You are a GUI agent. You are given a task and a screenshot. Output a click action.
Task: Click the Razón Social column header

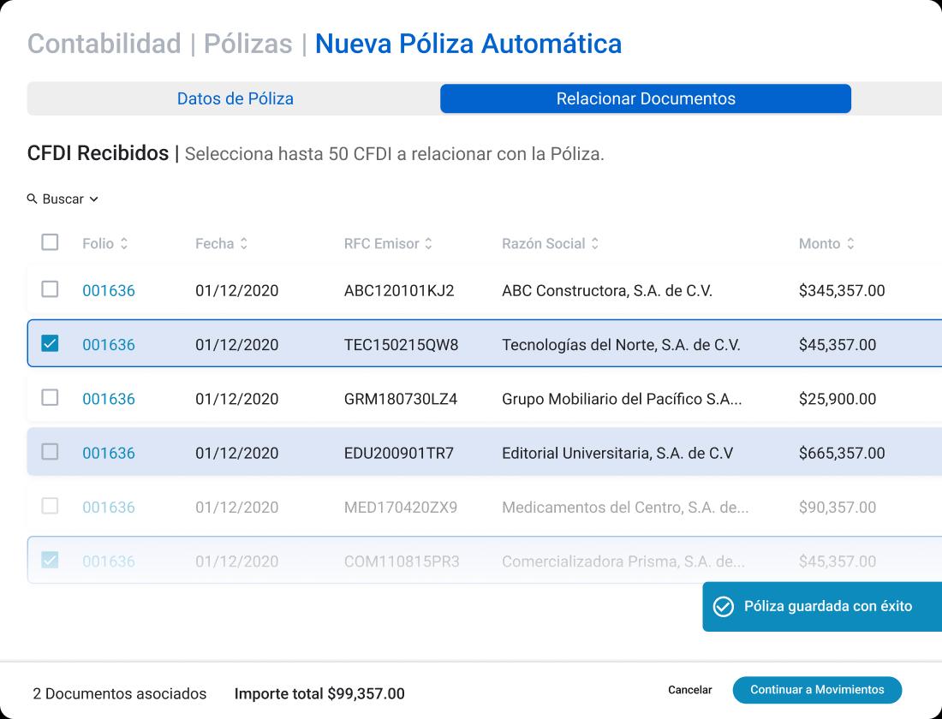click(x=544, y=243)
